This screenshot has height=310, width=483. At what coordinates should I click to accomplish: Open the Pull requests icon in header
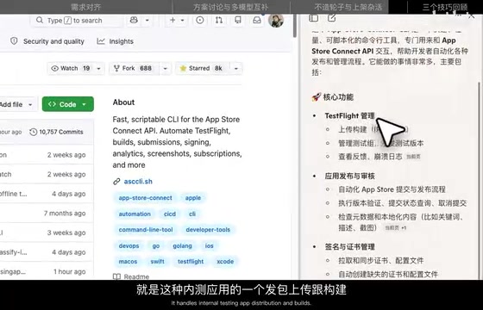(219, 21)
